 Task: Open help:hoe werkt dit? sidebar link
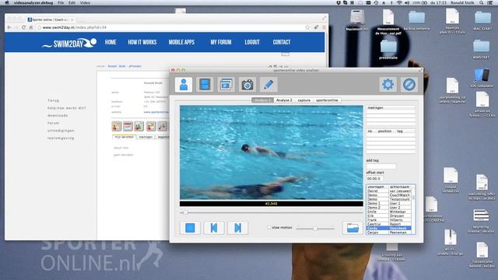point(67,108)
